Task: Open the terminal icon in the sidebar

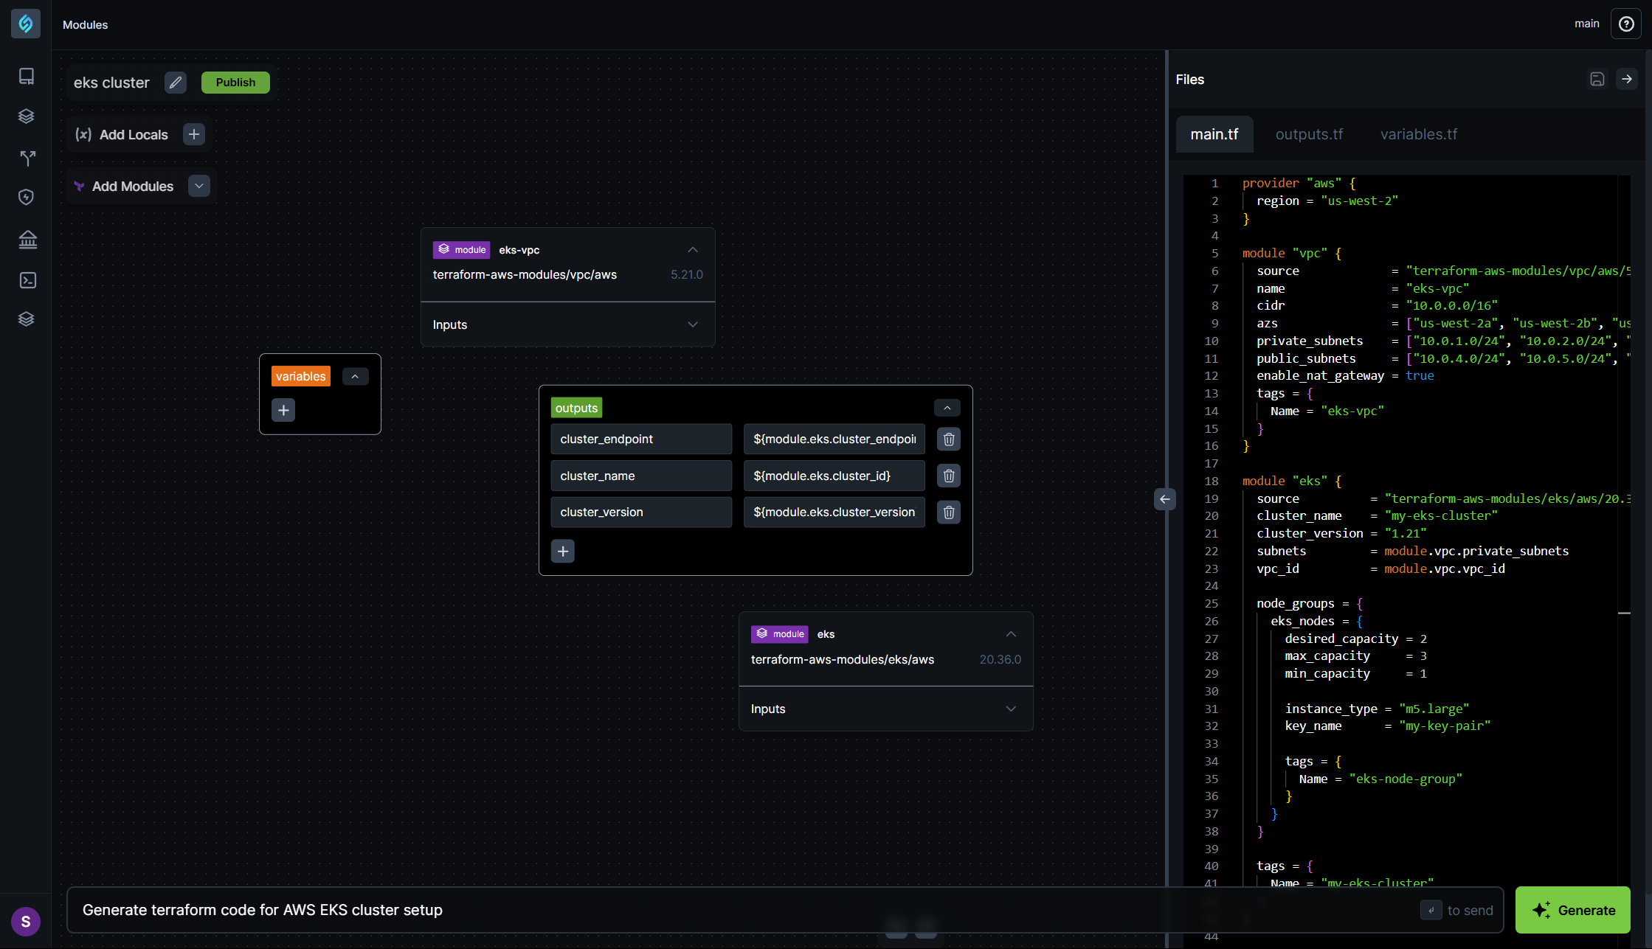Action: click(x=28, y=280)
